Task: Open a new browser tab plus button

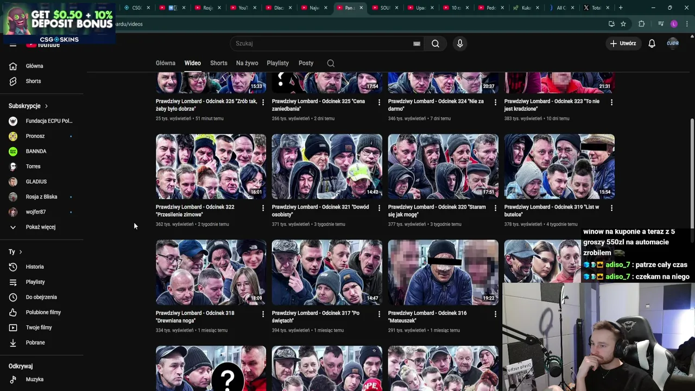Action: pos(621,8)
